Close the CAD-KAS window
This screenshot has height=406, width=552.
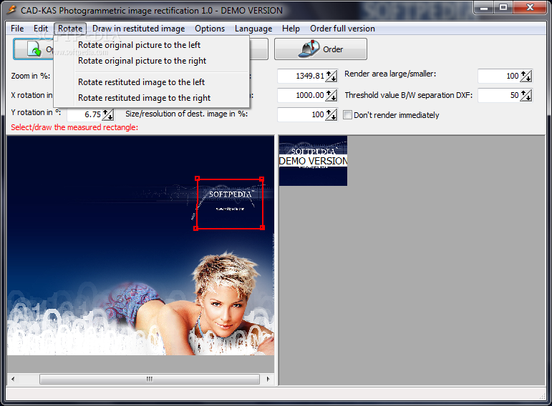531,8
